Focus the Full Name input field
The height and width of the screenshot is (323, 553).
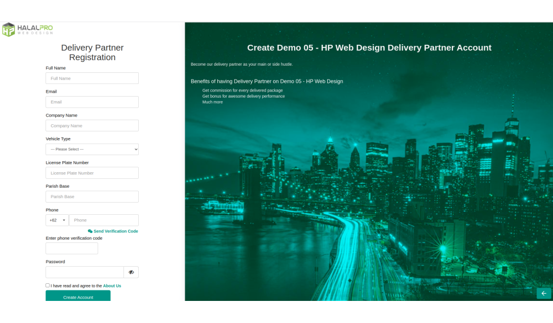[92, 78]
